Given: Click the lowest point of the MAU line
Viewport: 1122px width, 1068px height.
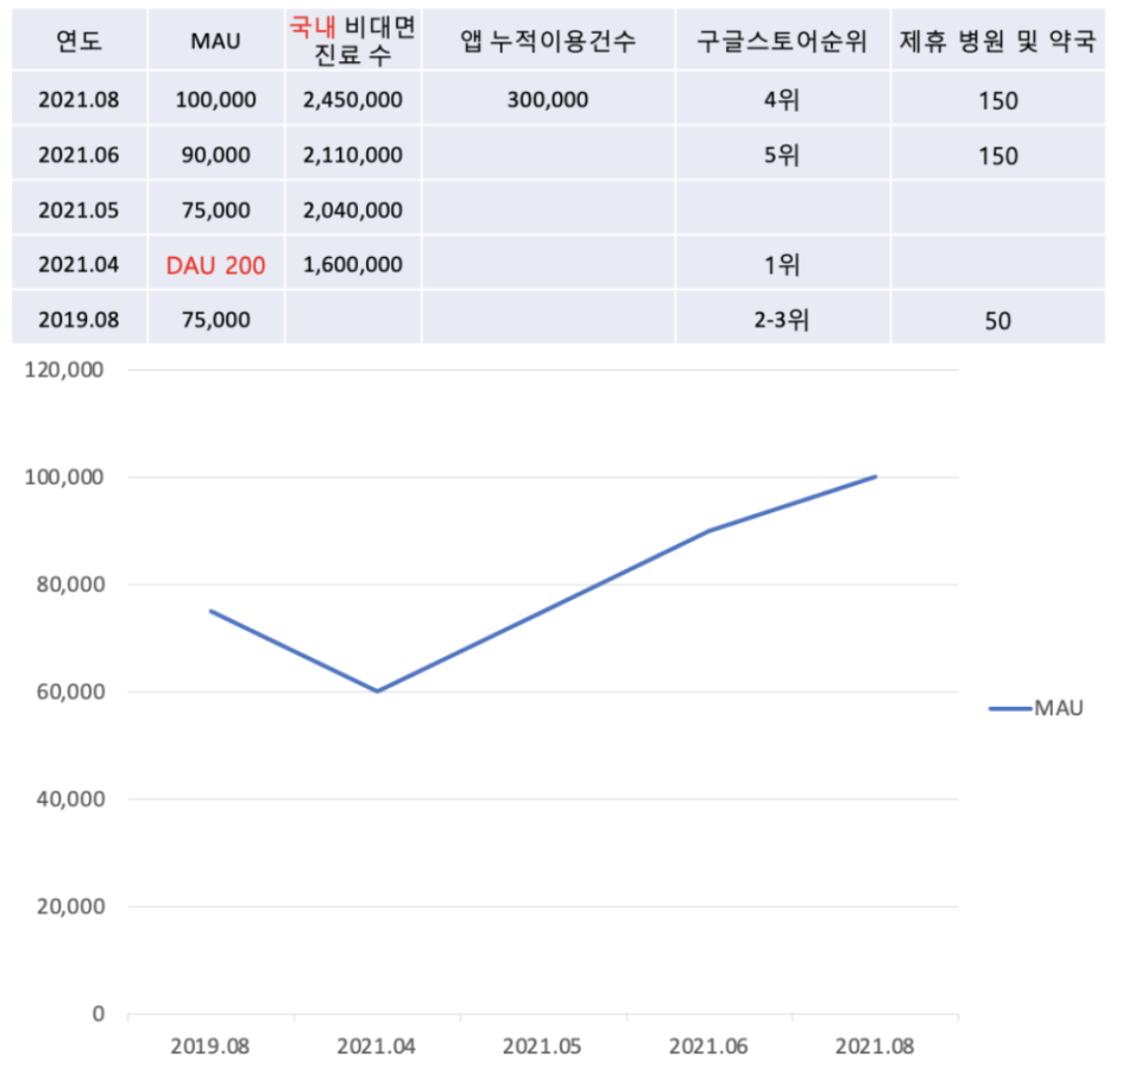Looking at the screenshot, I should tap(379, 691).
